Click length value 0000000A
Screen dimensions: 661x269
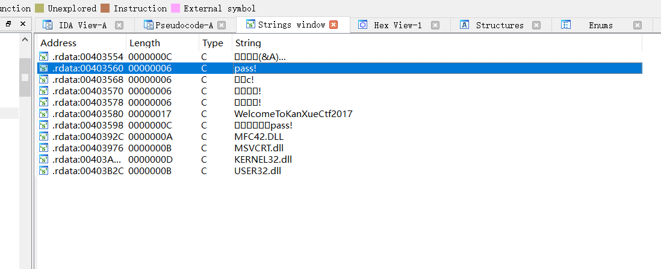[150, 136]
